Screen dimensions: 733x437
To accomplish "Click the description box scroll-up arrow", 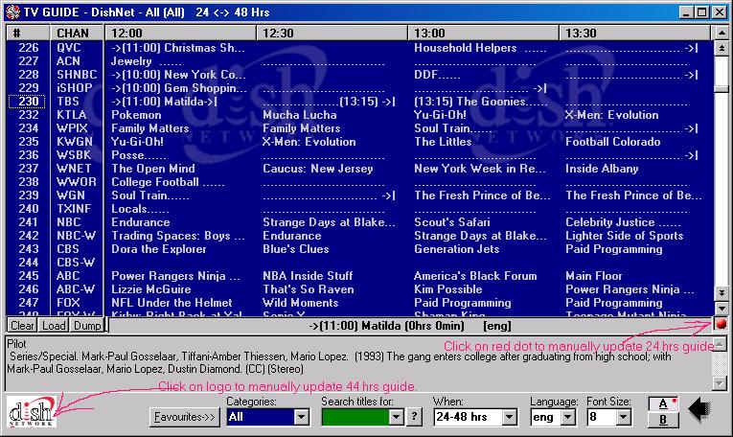I will (x=720, y=345).
